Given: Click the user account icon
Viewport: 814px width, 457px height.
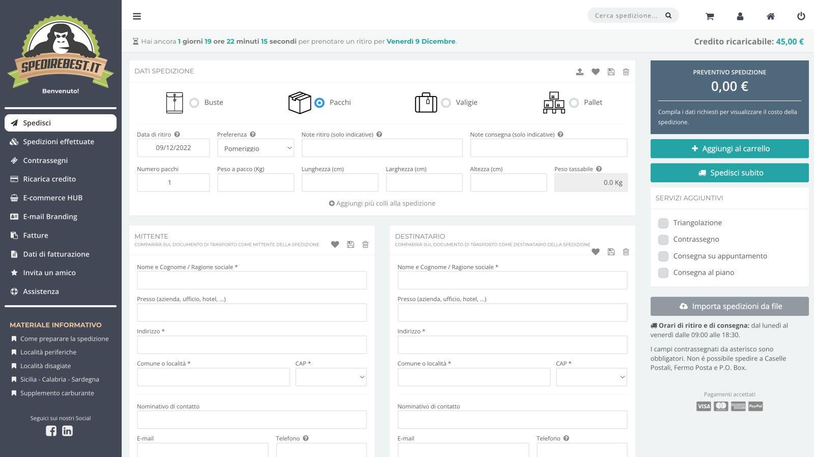Looking at the screenshot, I should (x=740, y=16).
